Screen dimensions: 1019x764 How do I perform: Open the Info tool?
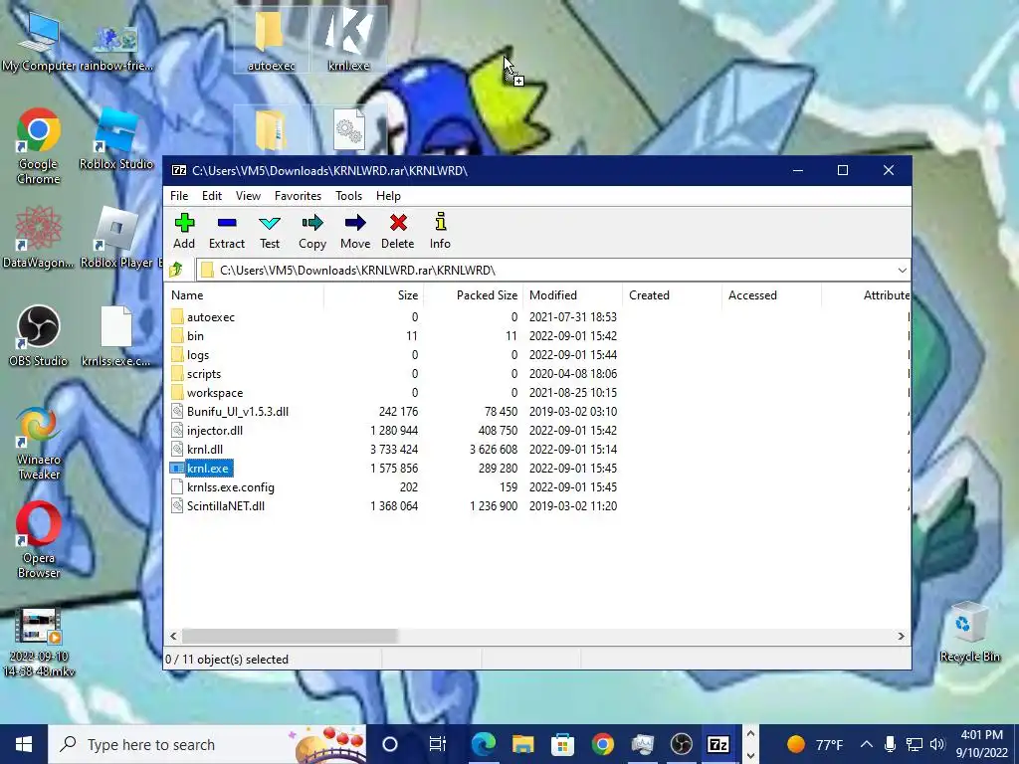point(440,231)
